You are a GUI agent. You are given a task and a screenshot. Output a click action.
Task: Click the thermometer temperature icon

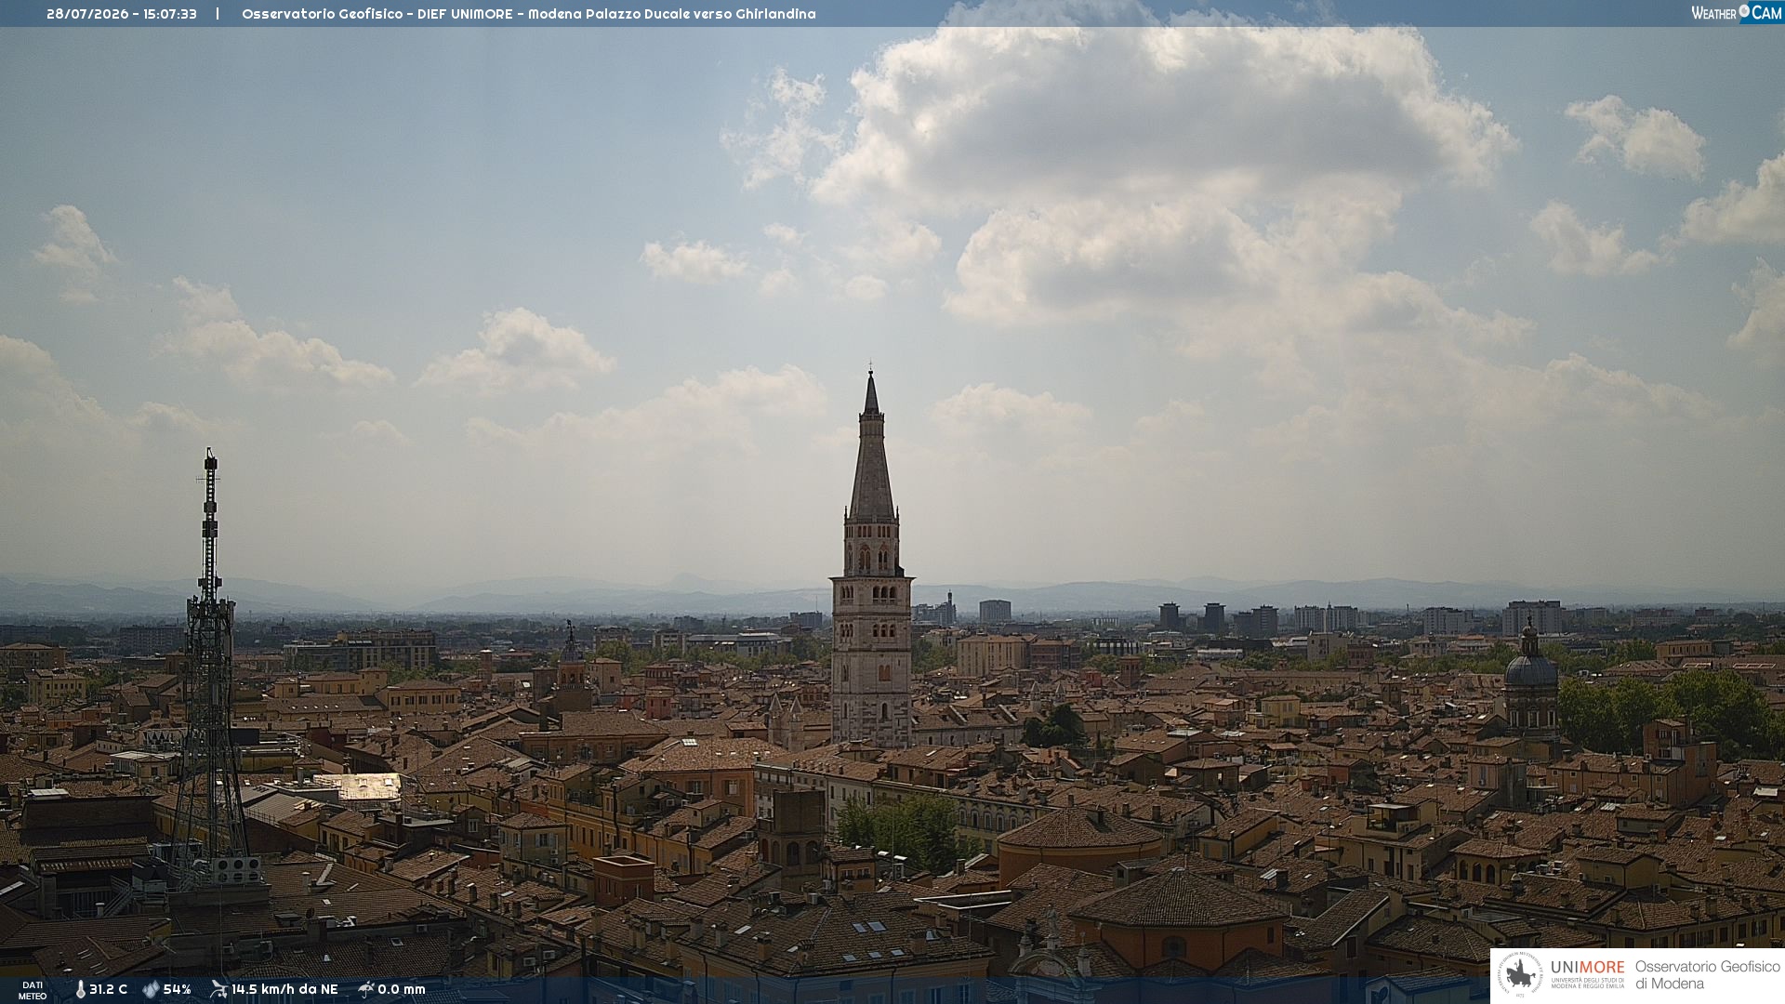(80, 990)
